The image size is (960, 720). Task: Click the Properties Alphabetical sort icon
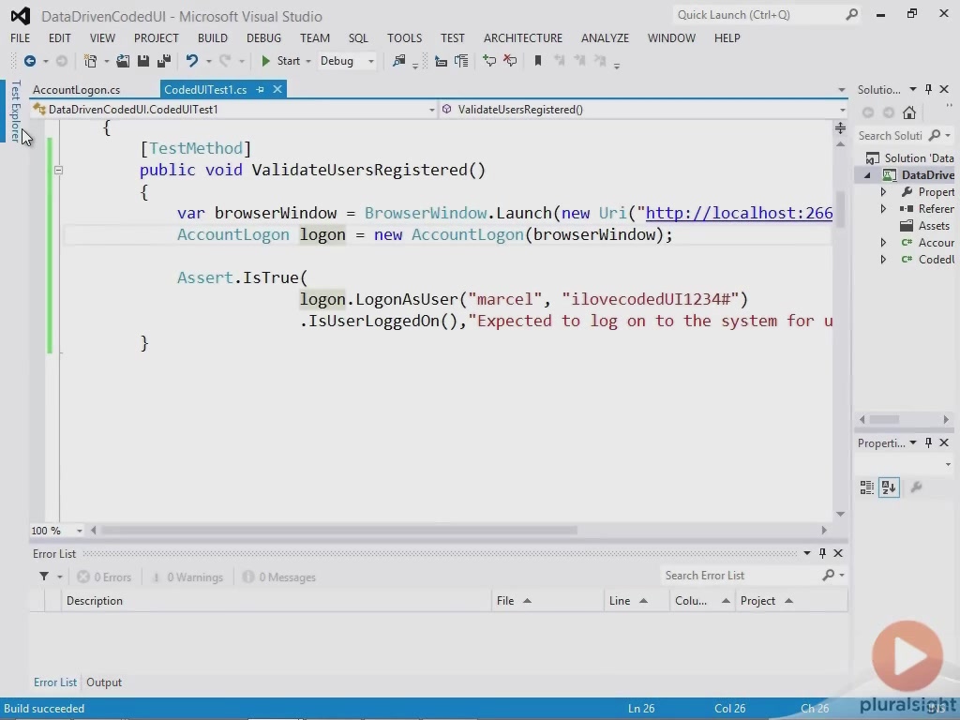coord(889,487)
